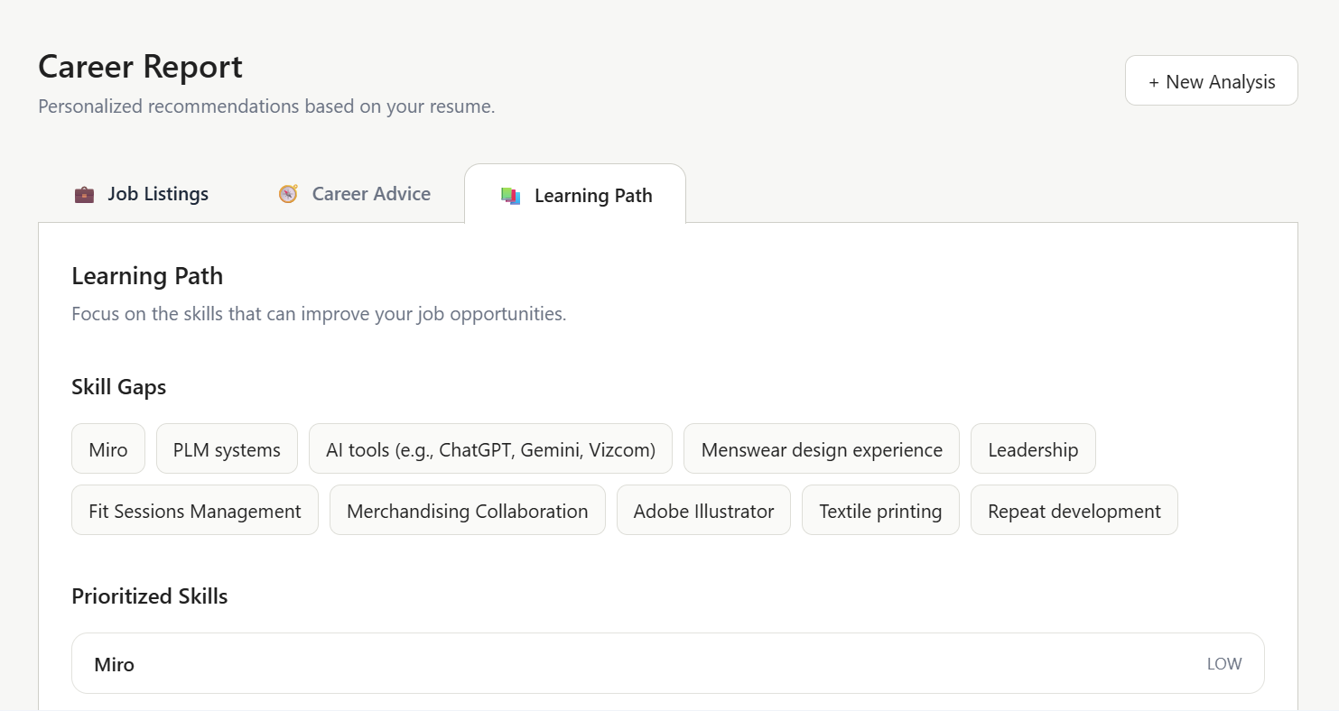
Task: Click the AI tools skill gap chip
Action: [490, 449]
